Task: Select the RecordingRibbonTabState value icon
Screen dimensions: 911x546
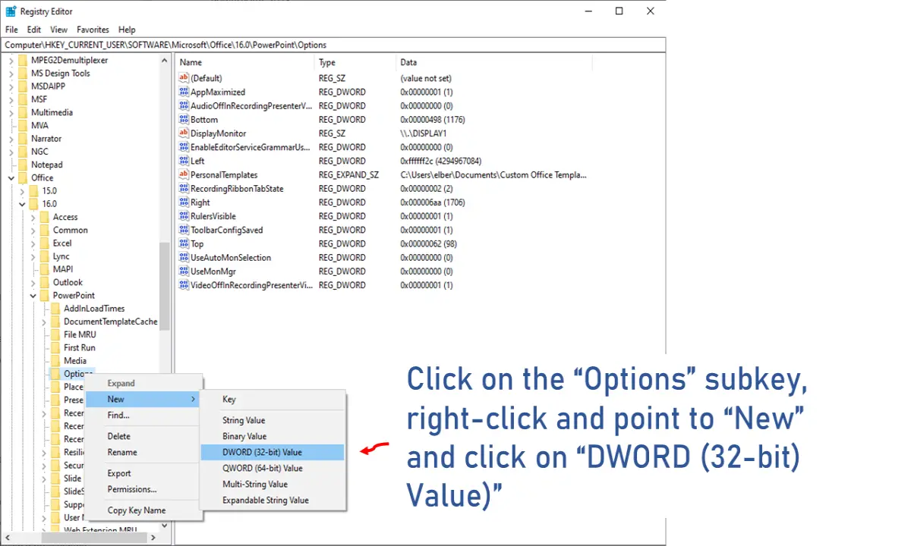Action: (x=183, y=188)
